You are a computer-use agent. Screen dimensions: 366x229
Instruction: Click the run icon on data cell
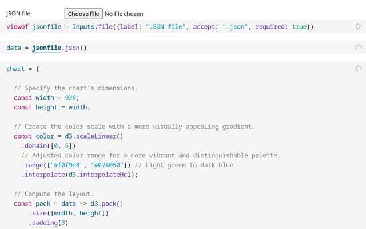click(x=359, y=48)
